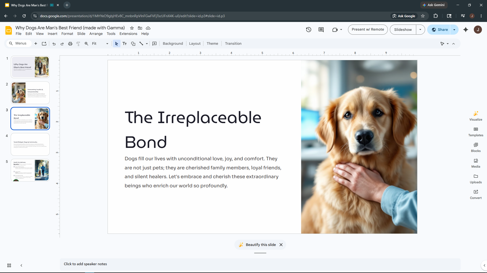Open the Layout button
487x273 pixels.
point(195,43)
